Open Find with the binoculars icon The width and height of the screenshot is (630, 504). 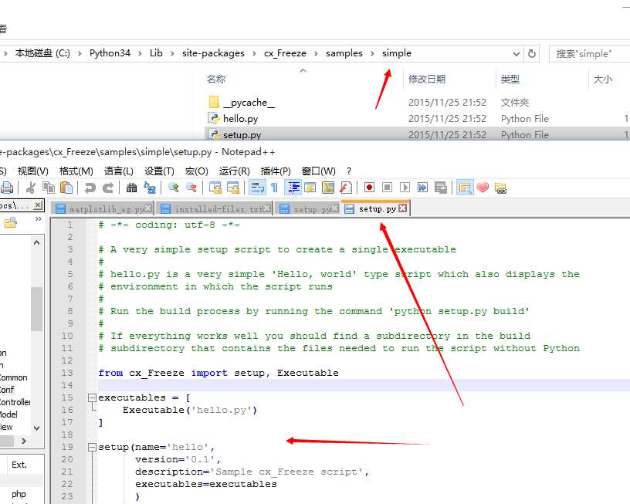(131, 188)
